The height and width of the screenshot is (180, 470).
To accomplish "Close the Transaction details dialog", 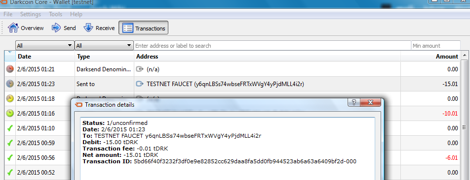I will (x=370, y=103).
